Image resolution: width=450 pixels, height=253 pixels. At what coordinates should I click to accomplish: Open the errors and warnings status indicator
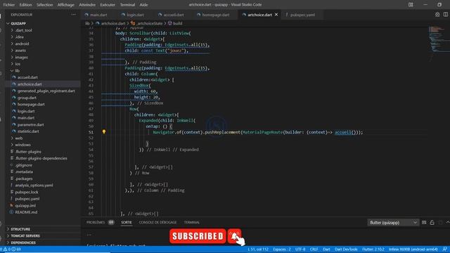point(11,249)
